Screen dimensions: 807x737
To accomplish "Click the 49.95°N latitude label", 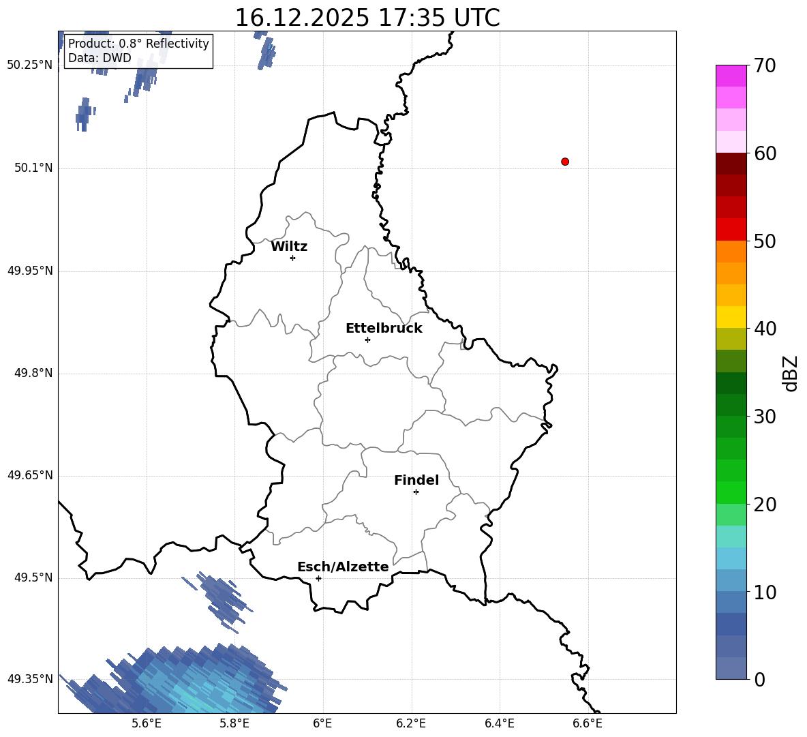I will click(30, 270).
